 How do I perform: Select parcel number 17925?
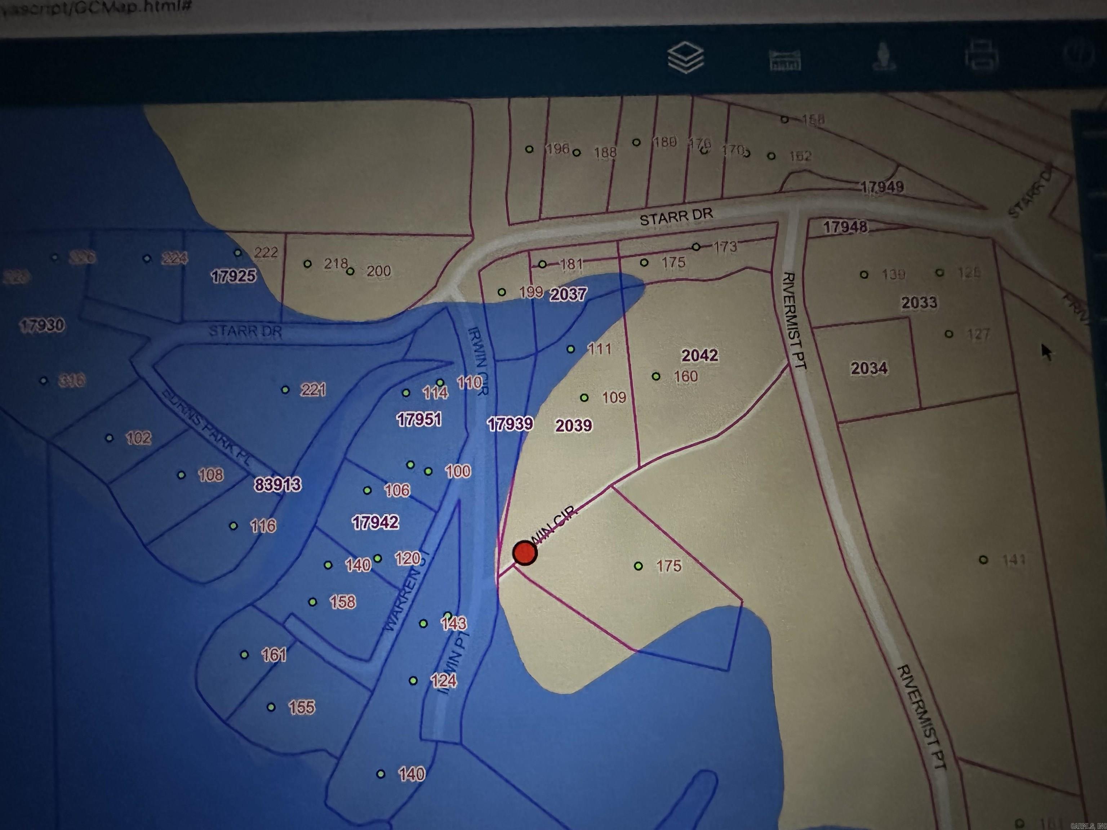point(233,276)
